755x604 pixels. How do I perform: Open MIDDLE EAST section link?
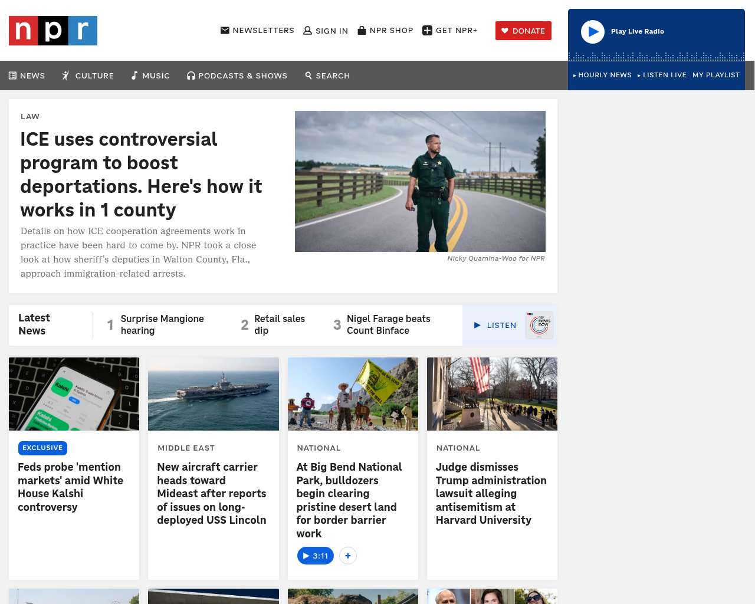186,448
